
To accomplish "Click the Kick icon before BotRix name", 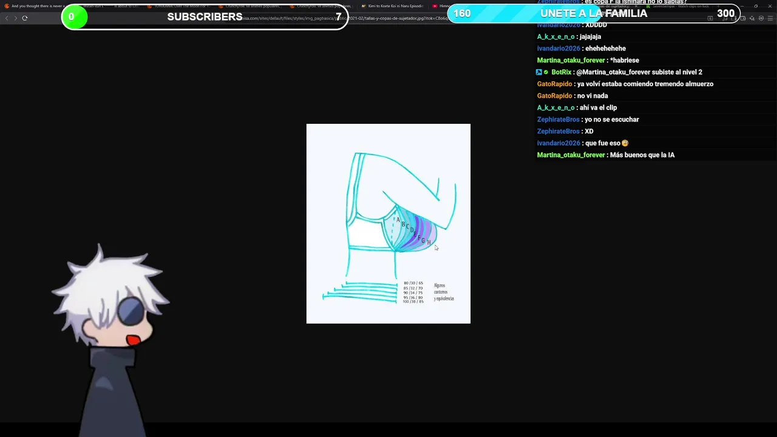I will click(x=539, y=72).
